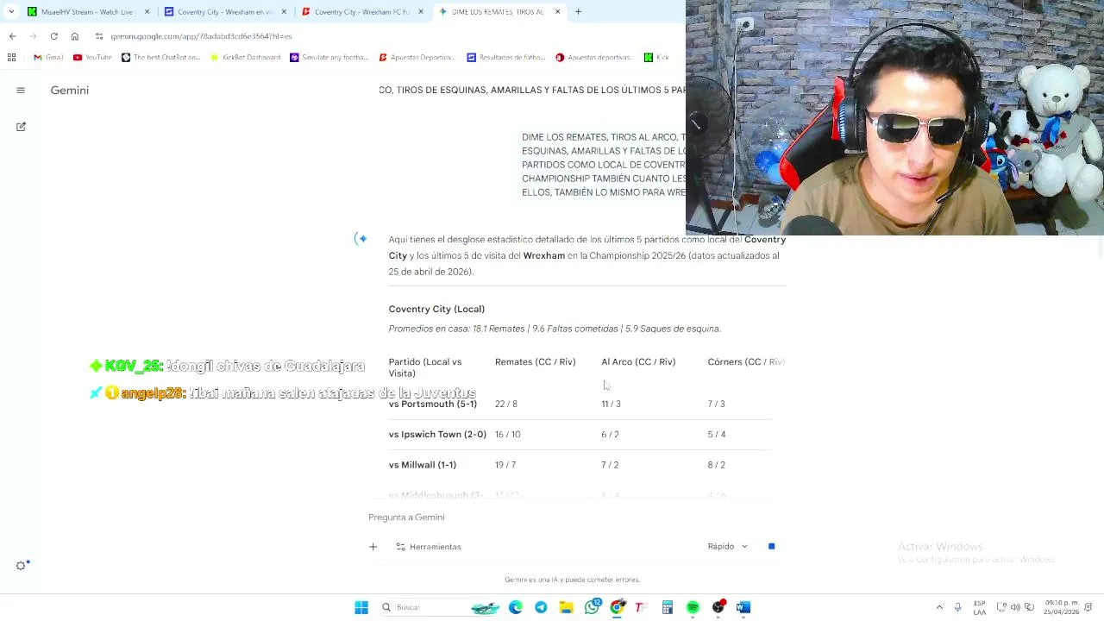
Task: Select the vs Millwall (1-1) row label
Action: [423, 465]
